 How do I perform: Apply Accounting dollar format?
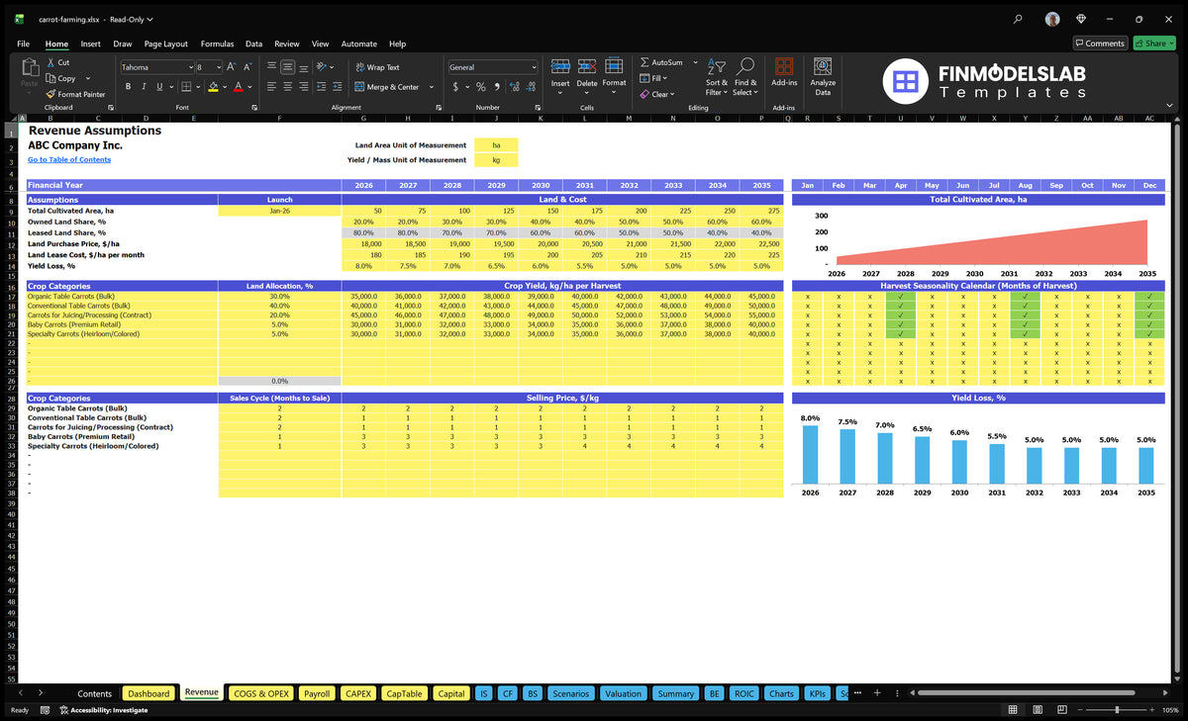tap(455, 87)
